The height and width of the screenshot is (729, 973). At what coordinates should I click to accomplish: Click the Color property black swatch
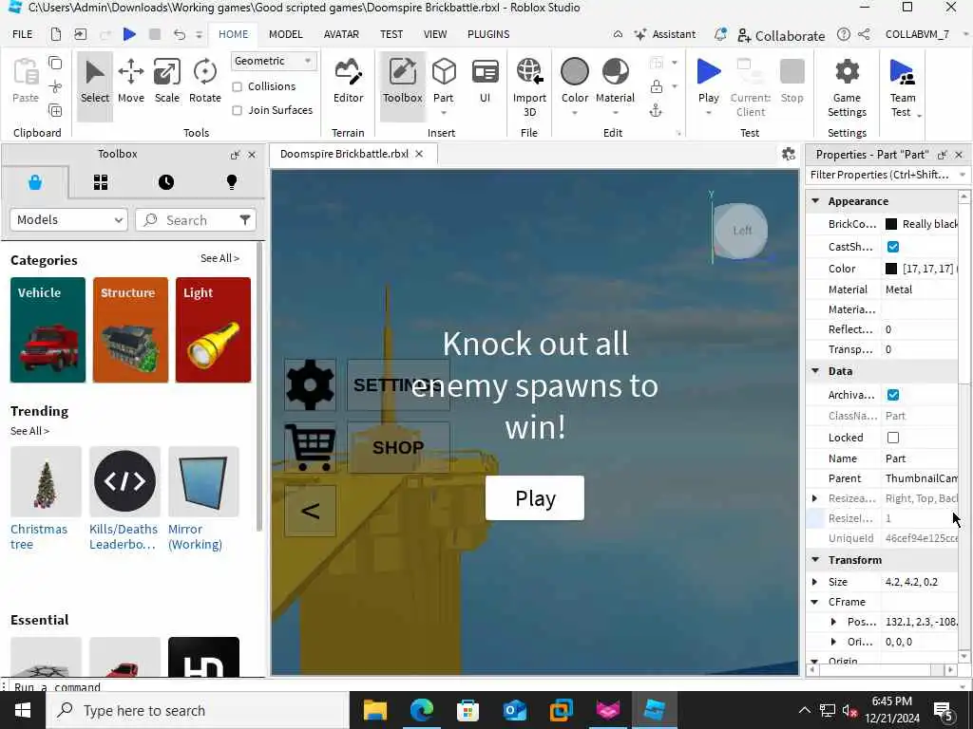[x=891, y=269]
